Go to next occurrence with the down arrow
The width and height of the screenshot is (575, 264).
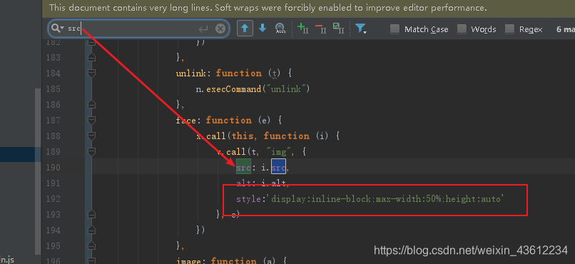point(263,29)
